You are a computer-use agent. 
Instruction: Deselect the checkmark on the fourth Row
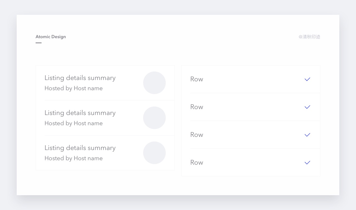pyautogui.click(x=307, y=162)
